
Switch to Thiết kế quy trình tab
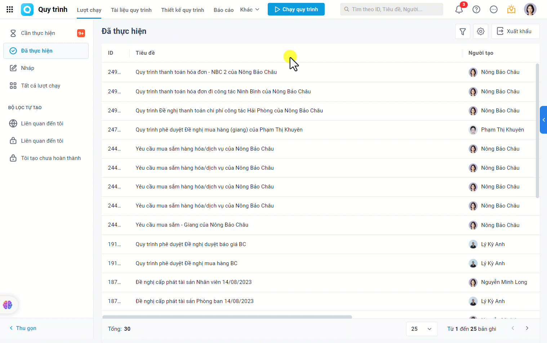pyautogui.click(x=183, y=10)
